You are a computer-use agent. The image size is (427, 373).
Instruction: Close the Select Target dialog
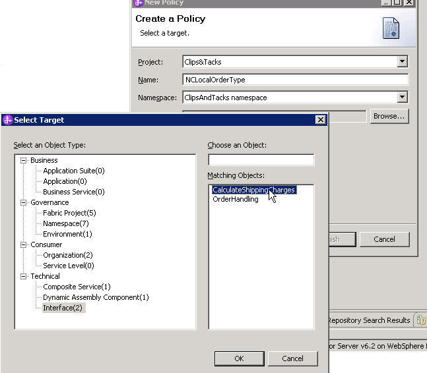tap(321, 120)
